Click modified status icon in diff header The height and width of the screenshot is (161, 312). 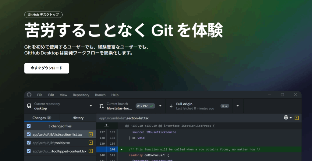[x=297, y=118]
